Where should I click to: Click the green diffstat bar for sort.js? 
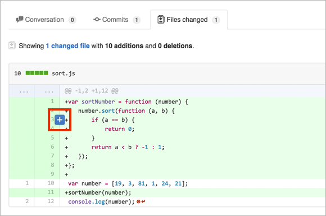[x=37, y=73]
